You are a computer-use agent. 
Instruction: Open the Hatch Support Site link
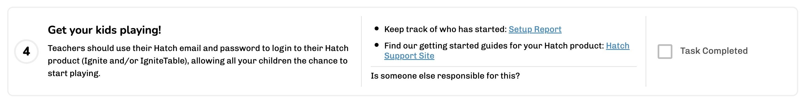(617, 46)
